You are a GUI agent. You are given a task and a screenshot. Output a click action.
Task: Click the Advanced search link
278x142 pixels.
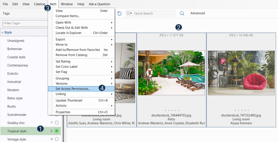[x=197, y=13]
